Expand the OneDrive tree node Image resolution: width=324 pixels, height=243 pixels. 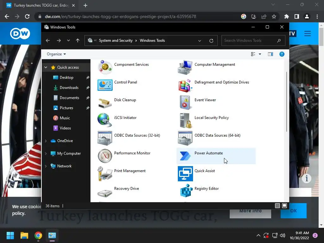coord(46,141)
